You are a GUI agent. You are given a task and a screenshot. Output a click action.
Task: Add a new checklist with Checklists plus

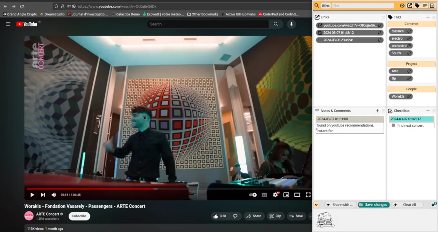tap(428, 111)
